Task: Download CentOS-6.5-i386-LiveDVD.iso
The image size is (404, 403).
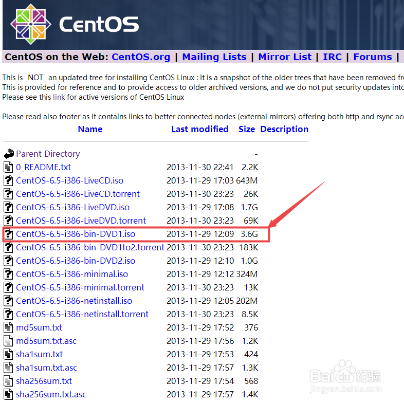Action: (x=72, y=208)
